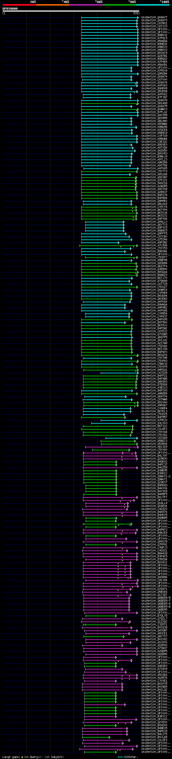
Task: Click the green alignment bar for UniRef100_Q0WWI3
Action: click(x=110, y=109)
